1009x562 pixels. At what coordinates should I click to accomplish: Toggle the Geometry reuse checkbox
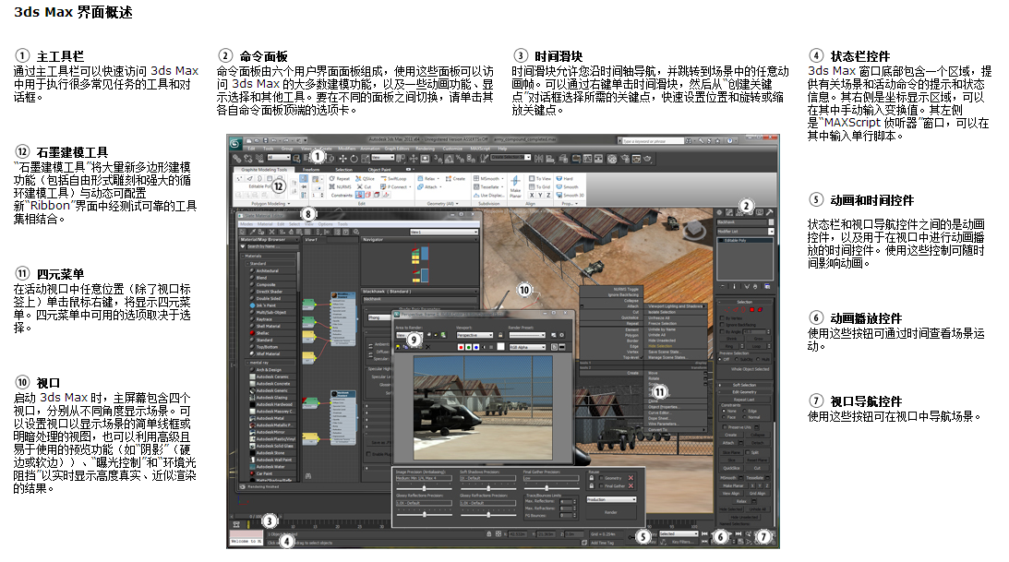tap(601, 478)
